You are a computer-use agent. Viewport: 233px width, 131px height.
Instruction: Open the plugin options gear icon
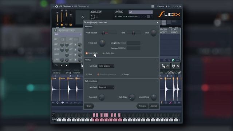(x=56, y=7)
